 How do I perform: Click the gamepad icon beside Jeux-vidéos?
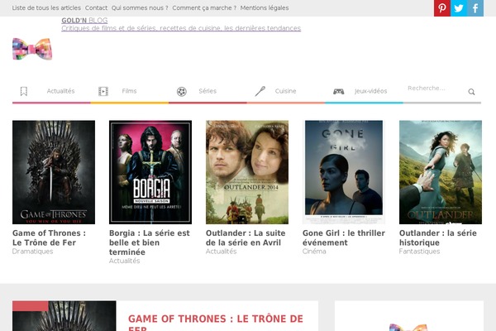(x=338, y=92)
